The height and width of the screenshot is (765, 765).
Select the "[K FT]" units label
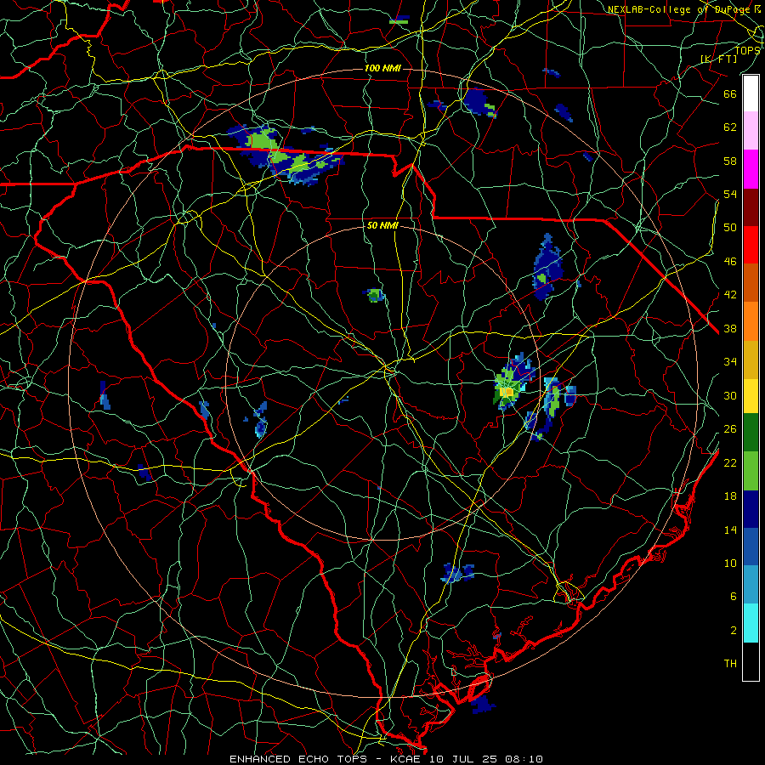tap(718, 59)
